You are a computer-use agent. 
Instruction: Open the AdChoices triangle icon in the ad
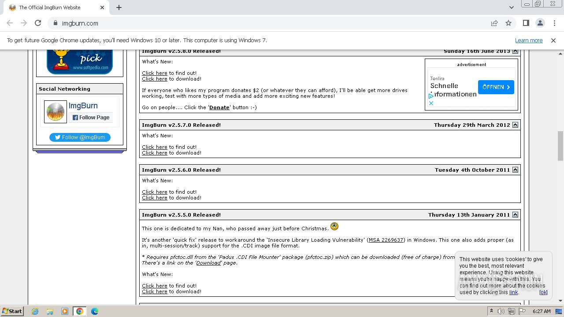click(x=431, y=96)
